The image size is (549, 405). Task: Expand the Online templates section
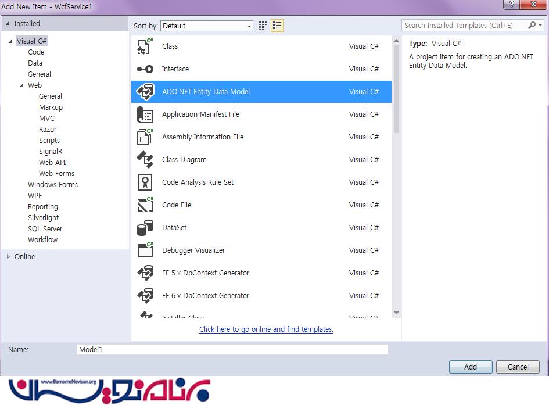pos(8,256)
